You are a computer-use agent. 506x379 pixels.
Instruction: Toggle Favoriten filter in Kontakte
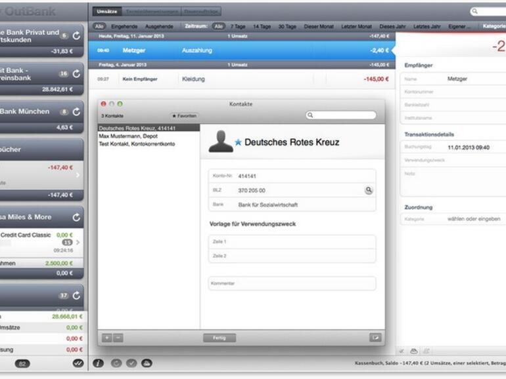(x=184, y=115)
